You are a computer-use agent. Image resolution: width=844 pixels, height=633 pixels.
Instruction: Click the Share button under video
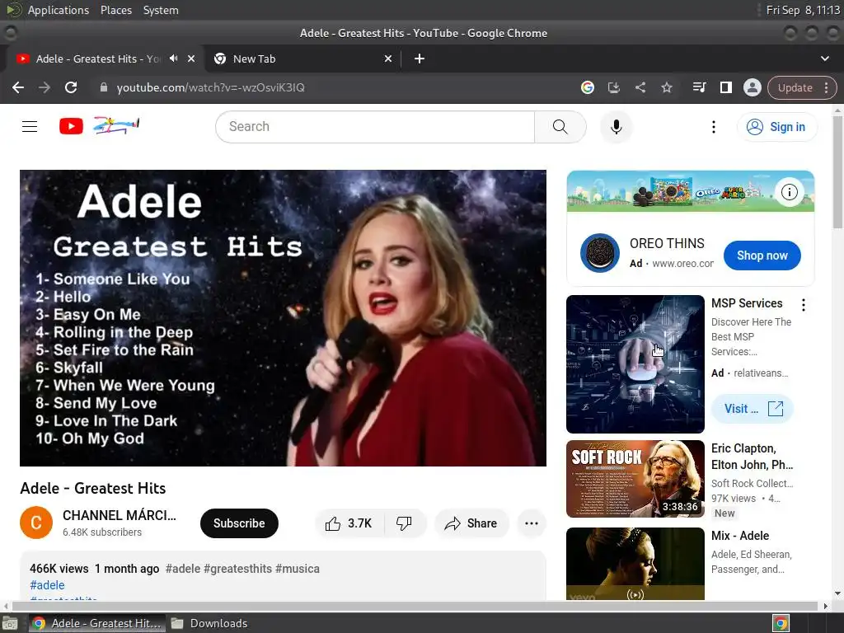pos(471,523)
